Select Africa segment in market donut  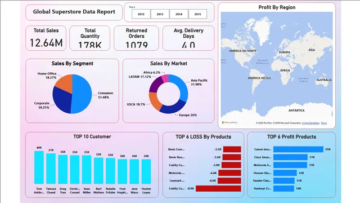tap(165, 78)
